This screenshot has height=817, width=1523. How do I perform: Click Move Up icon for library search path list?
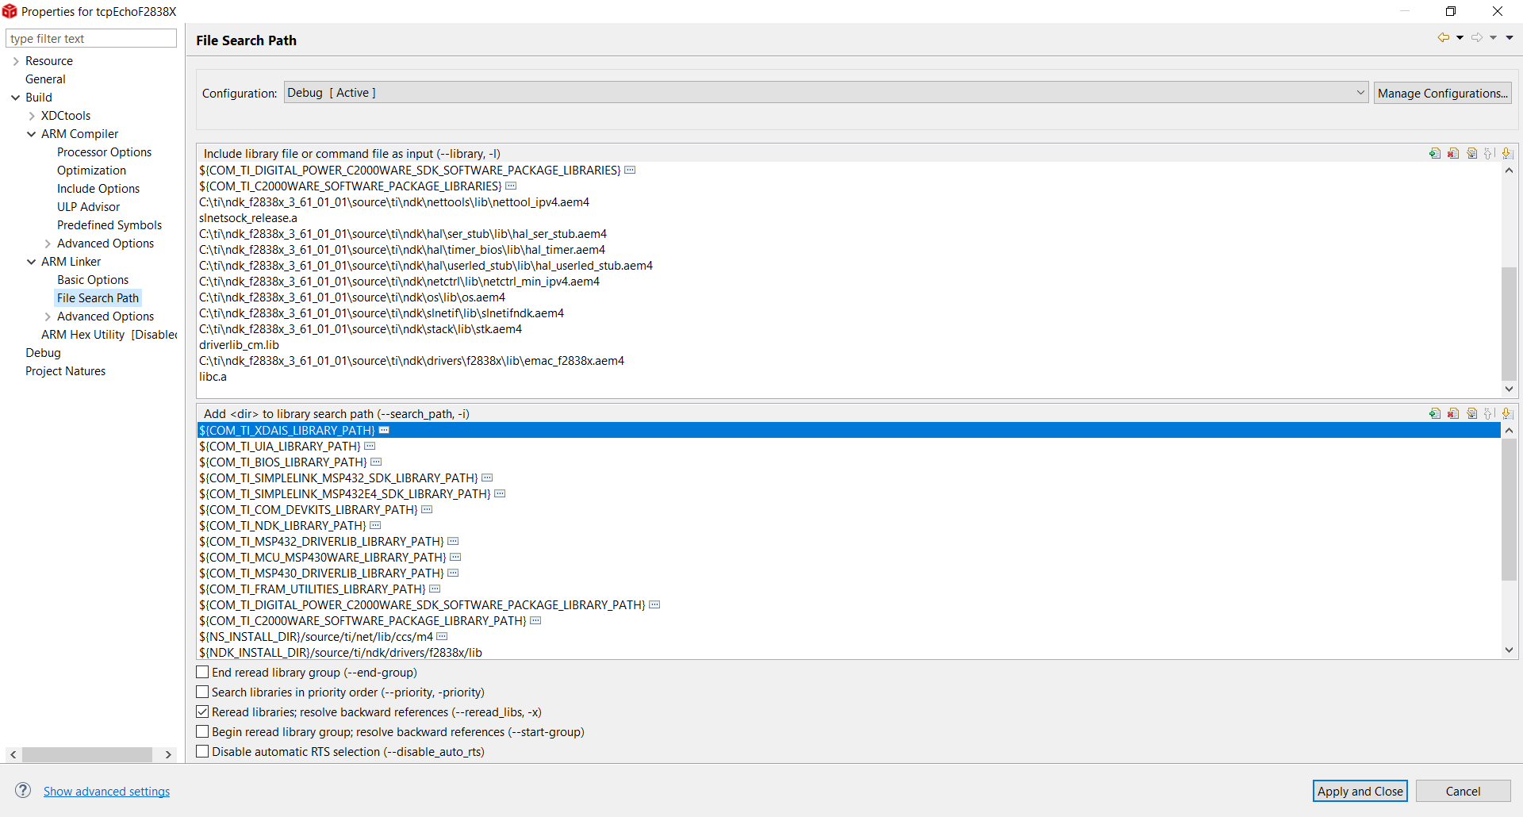click(x=1490, y=414)
